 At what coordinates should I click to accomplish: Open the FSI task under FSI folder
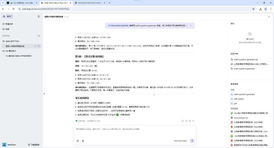[19, 56]
